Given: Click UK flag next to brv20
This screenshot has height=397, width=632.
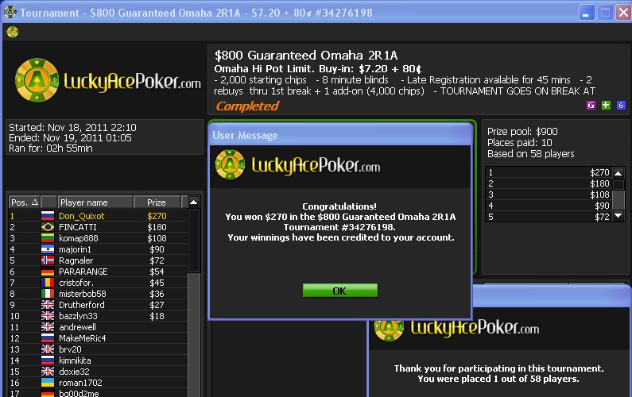Looking at the screenshot, I should tap(48, 349).
